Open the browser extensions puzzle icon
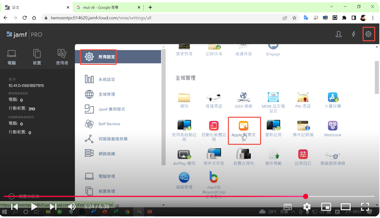 (344, 18)
